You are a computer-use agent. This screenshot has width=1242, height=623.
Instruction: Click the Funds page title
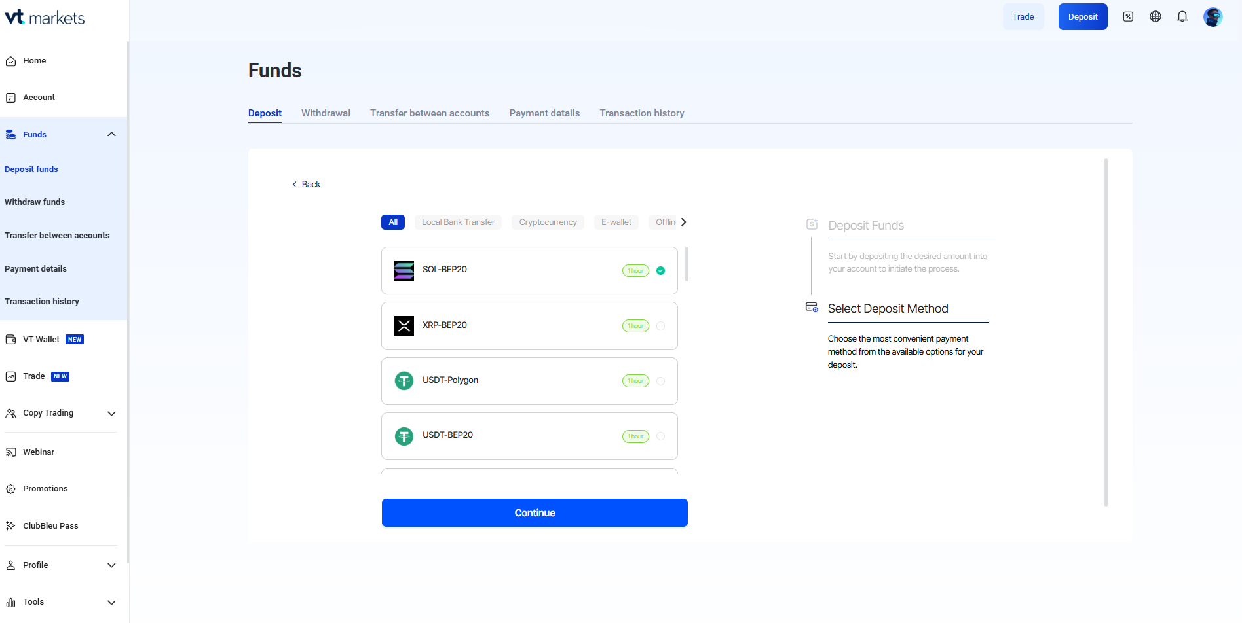tap(275, 71)
